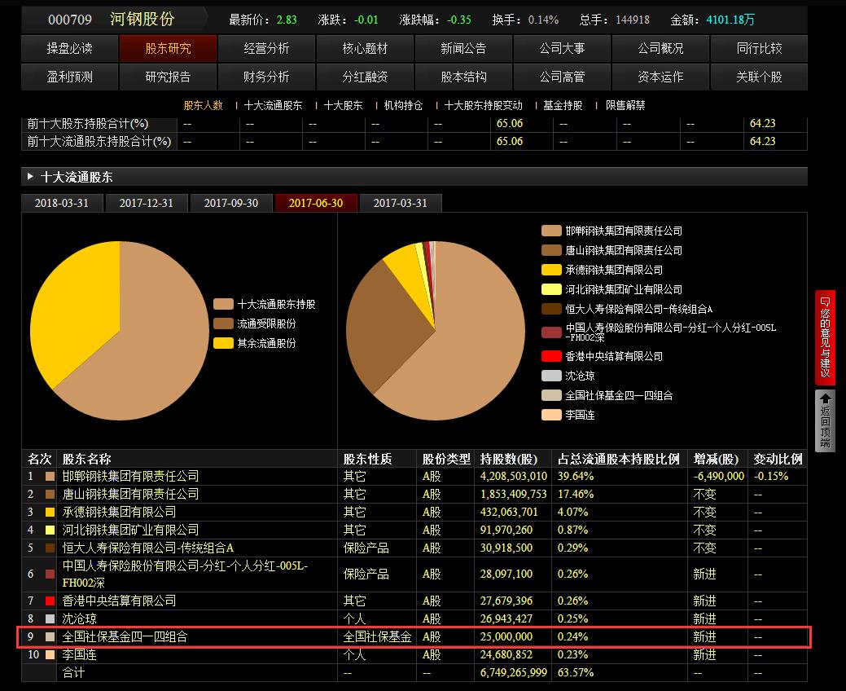
Task: Open the 股东研究 tab
Action: [x=169, y=48]
